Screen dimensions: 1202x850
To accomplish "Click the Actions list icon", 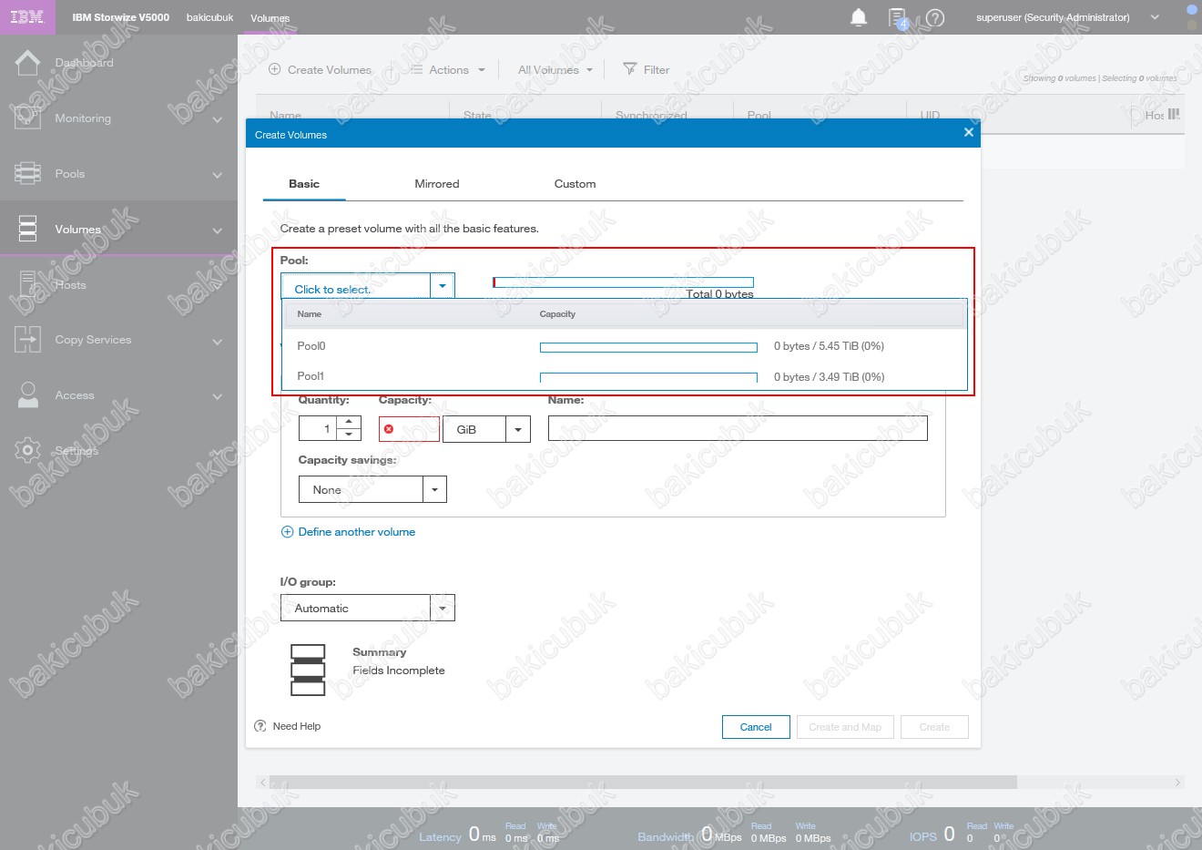I will pyautogui.click(x=416, y=69).
